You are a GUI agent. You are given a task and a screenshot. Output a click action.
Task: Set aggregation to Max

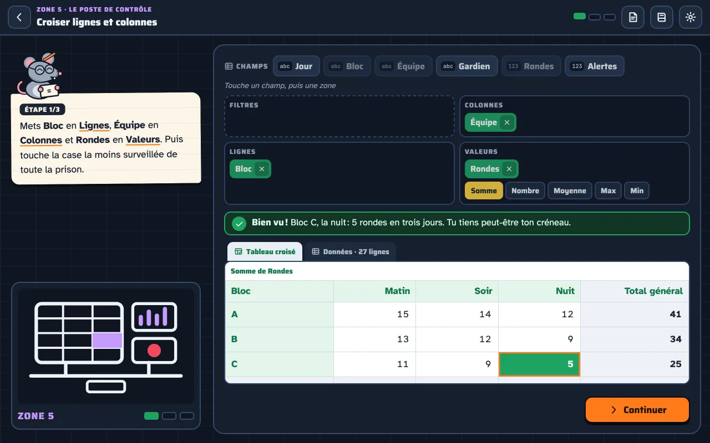point(608,190)
